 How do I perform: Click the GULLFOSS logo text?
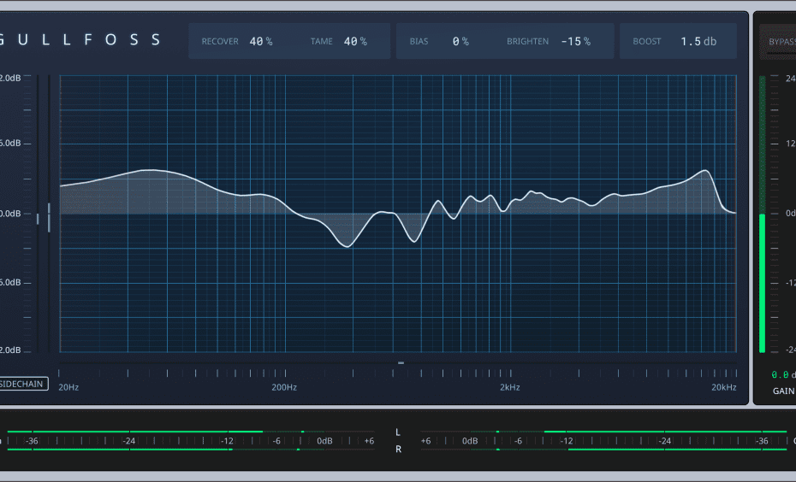pyautogui.click(x=82, y=40)
